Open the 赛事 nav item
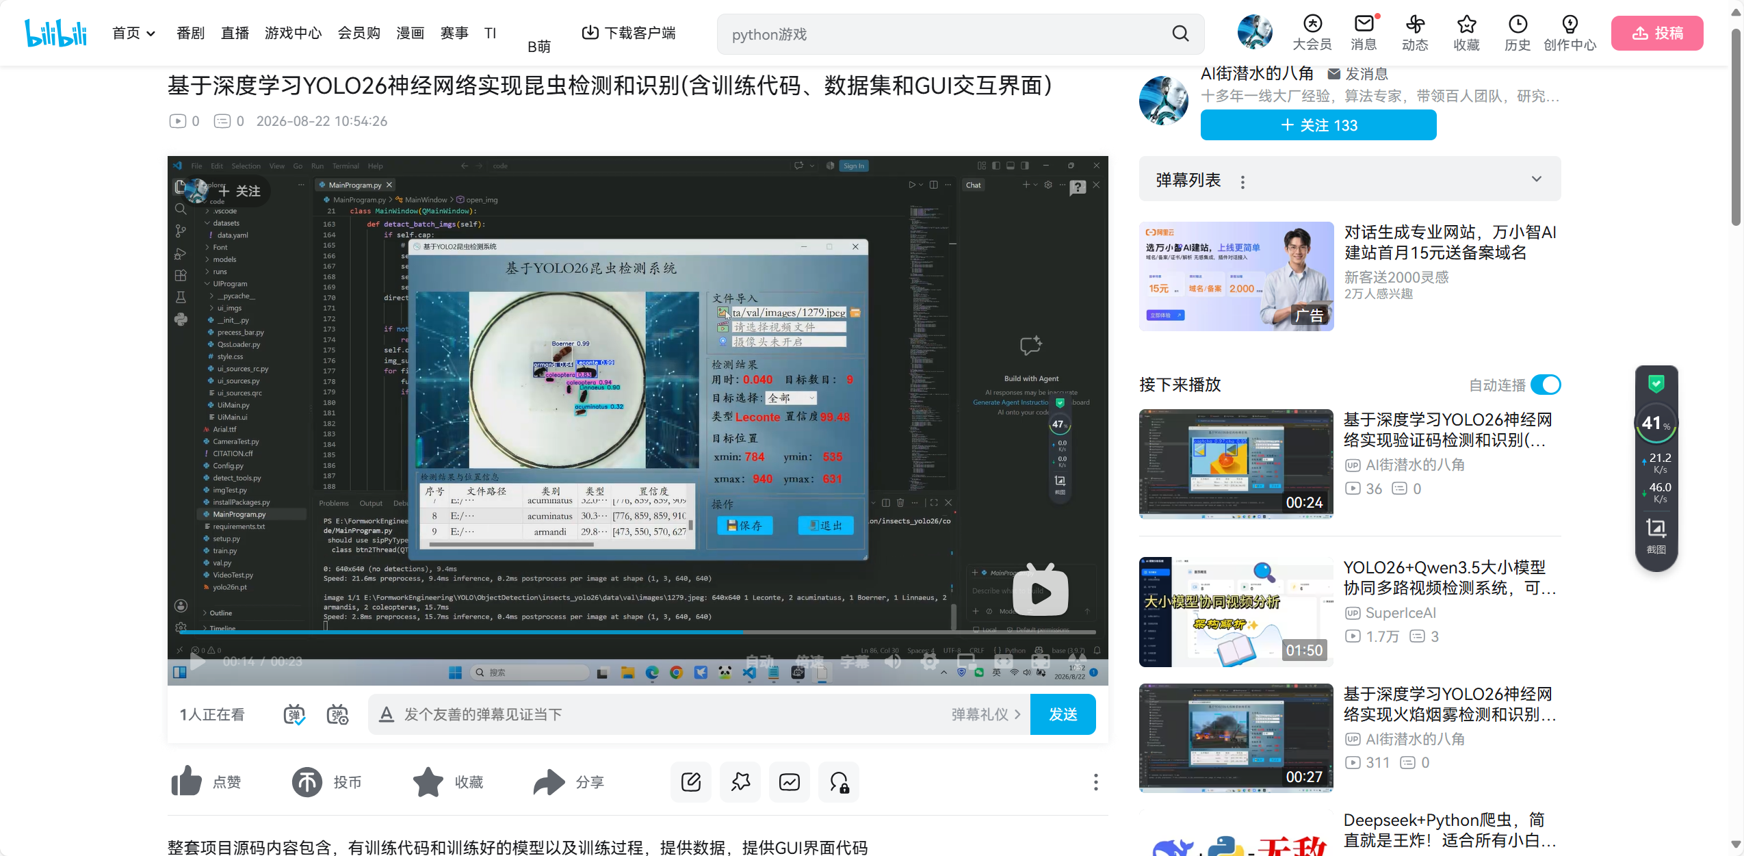Viewport: 1744px width, 856px height. (454, 33)
